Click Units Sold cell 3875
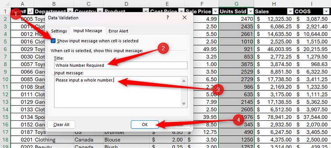Image resolution: width=331 pixels, height=148 pixels. (x=236, y=64)
